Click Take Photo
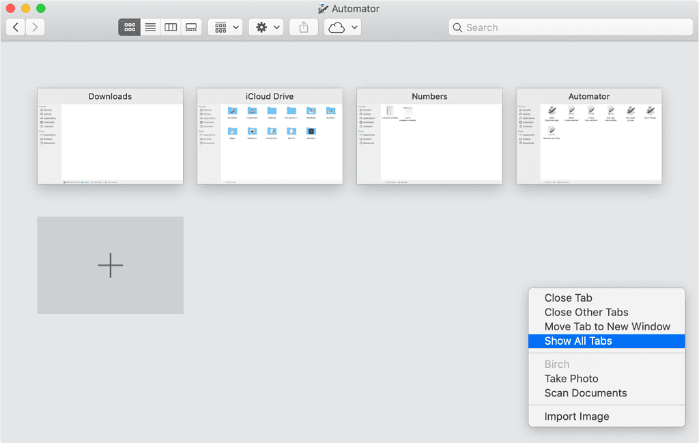 pyautogui.click(x=571, y=378)
